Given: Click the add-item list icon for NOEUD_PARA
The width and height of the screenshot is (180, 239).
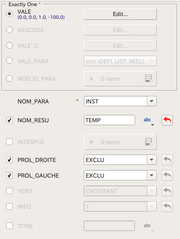Looking at the screenshot, I should click(149, 78).
